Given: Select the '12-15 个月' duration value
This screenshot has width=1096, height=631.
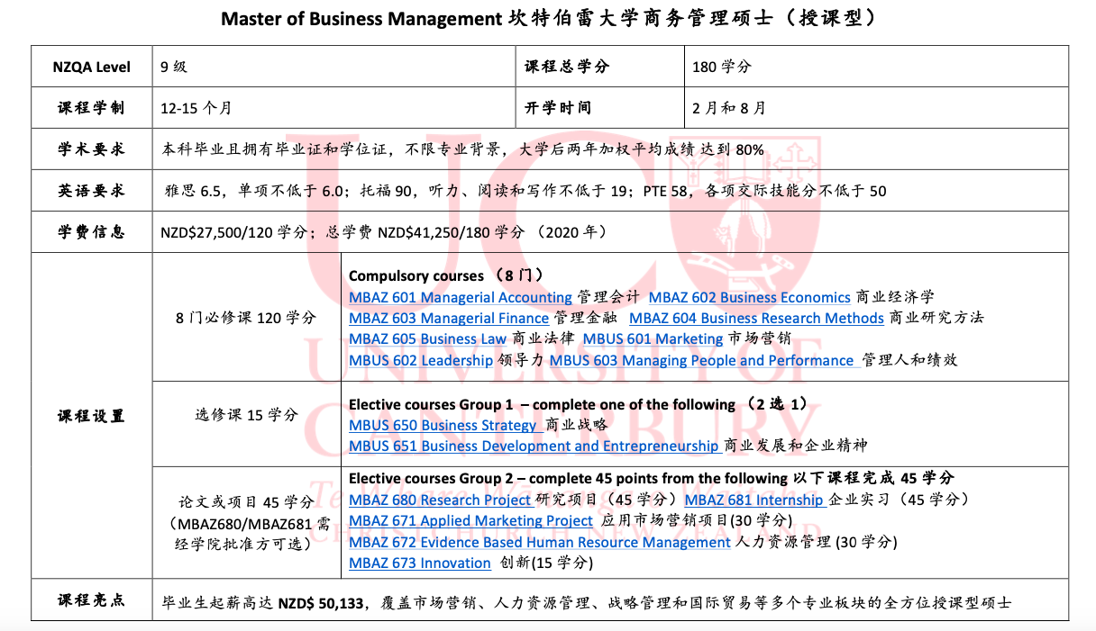Looking at the screenshot, I should 196,108.
